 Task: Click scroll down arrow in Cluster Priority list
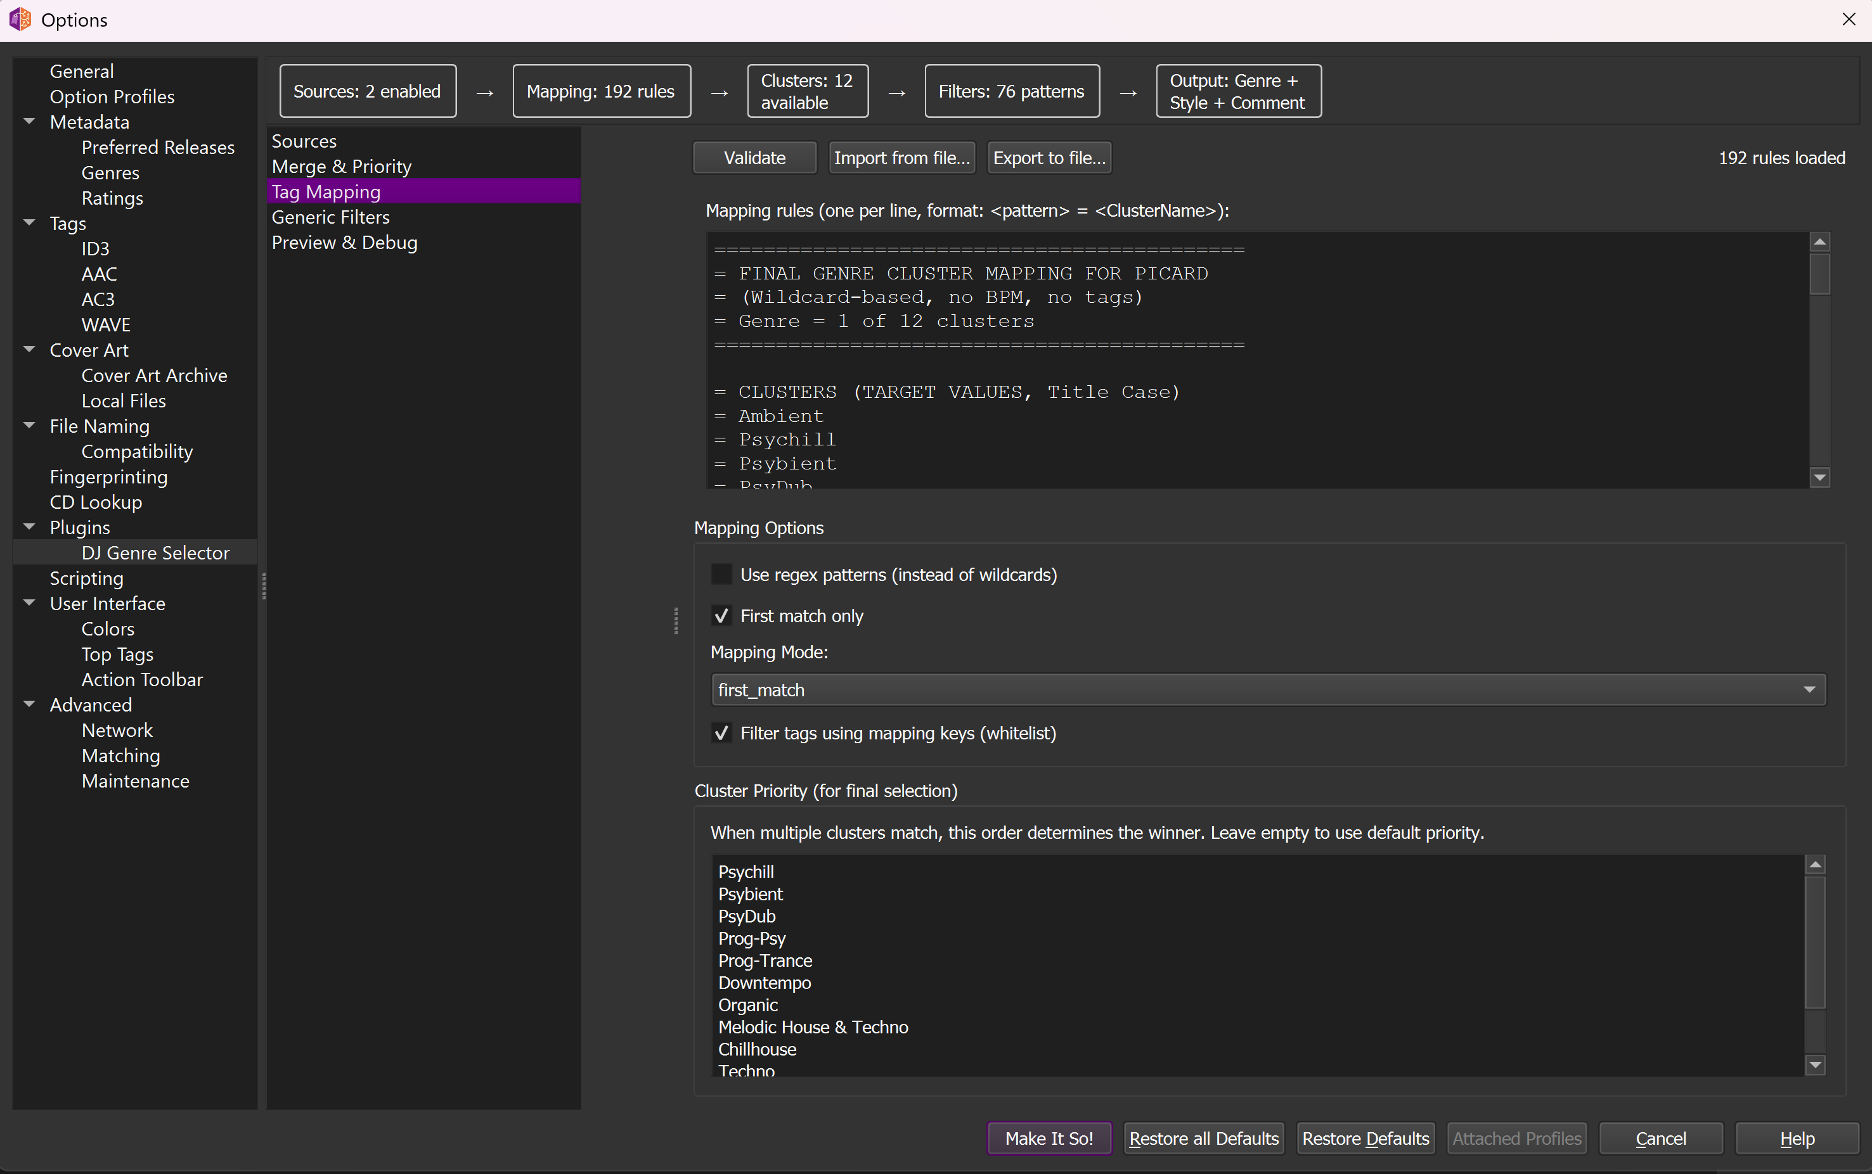point(1814,1064)
